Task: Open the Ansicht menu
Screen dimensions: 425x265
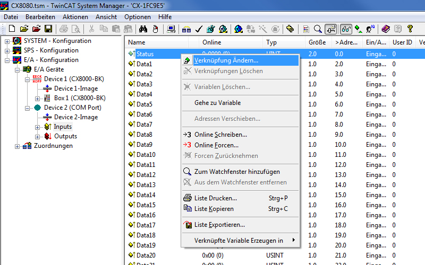Action: coord(106,17)
